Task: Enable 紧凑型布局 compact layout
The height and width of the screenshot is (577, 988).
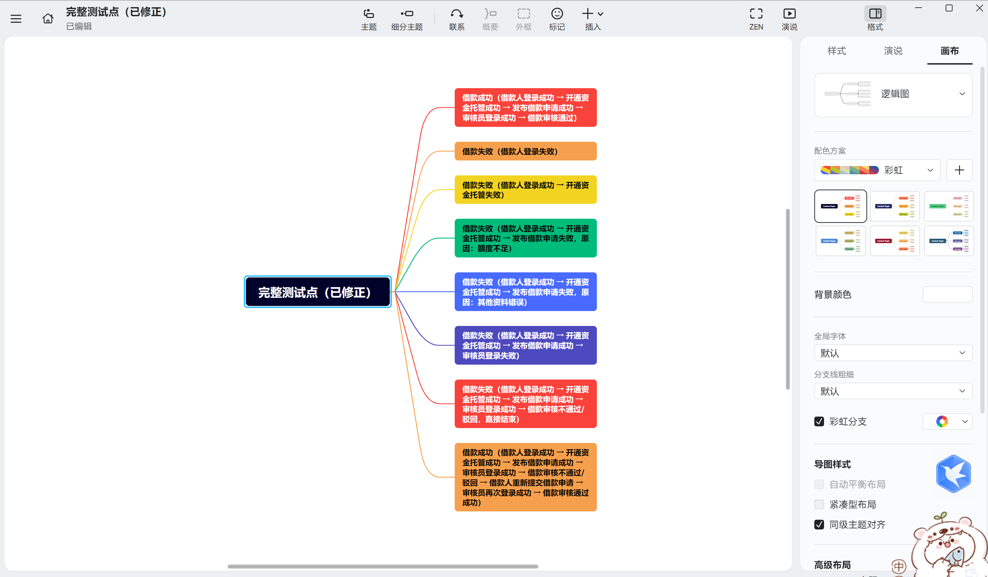Action: pos(819,504)
